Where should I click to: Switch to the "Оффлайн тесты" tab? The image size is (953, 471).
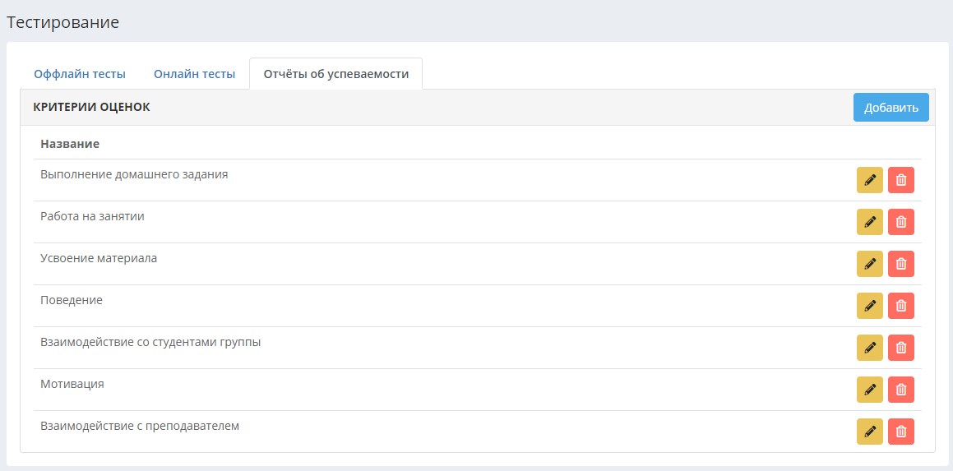(80, 74)
